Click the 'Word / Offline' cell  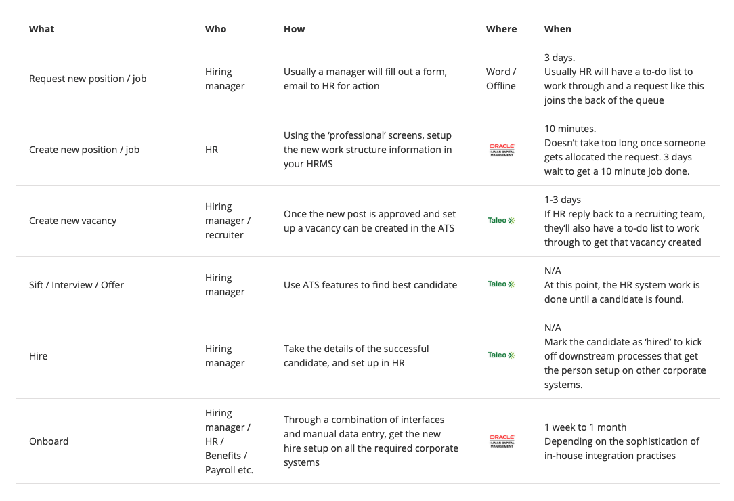501,79
